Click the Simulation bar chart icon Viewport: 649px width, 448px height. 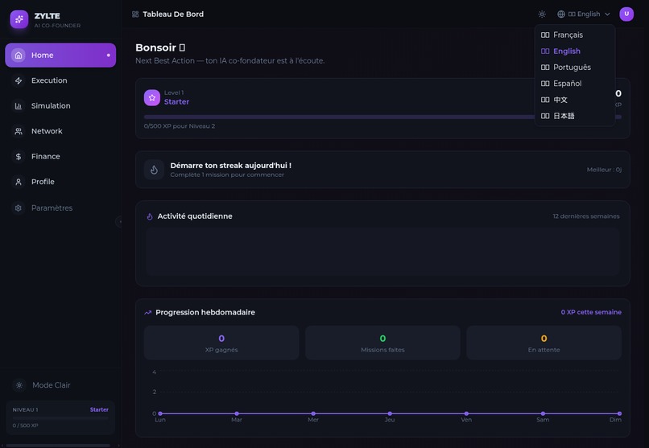point(19,106)
